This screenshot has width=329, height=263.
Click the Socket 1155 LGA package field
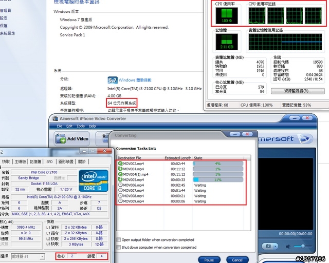[x=44, y=184]
